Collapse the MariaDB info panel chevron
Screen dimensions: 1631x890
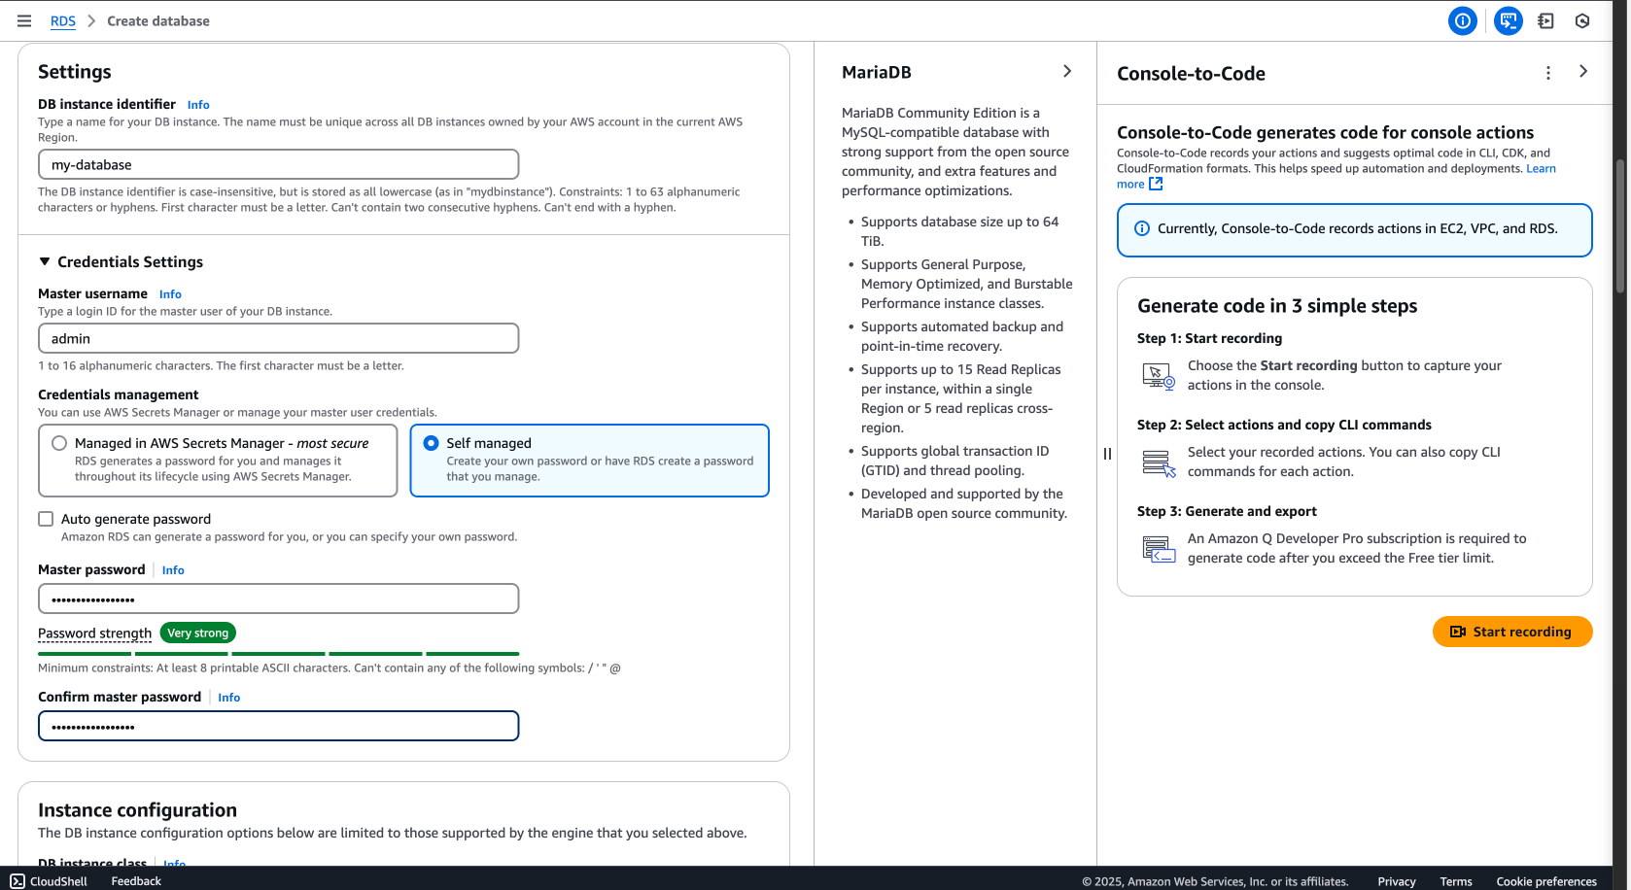(x=1067, y=71)
